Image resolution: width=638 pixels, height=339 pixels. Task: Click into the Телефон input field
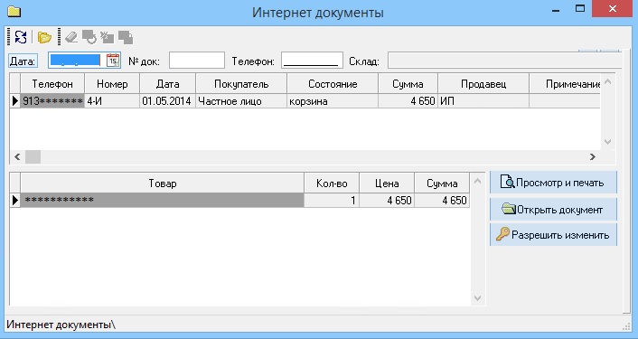pyautogui.click(x=312, y=61)
